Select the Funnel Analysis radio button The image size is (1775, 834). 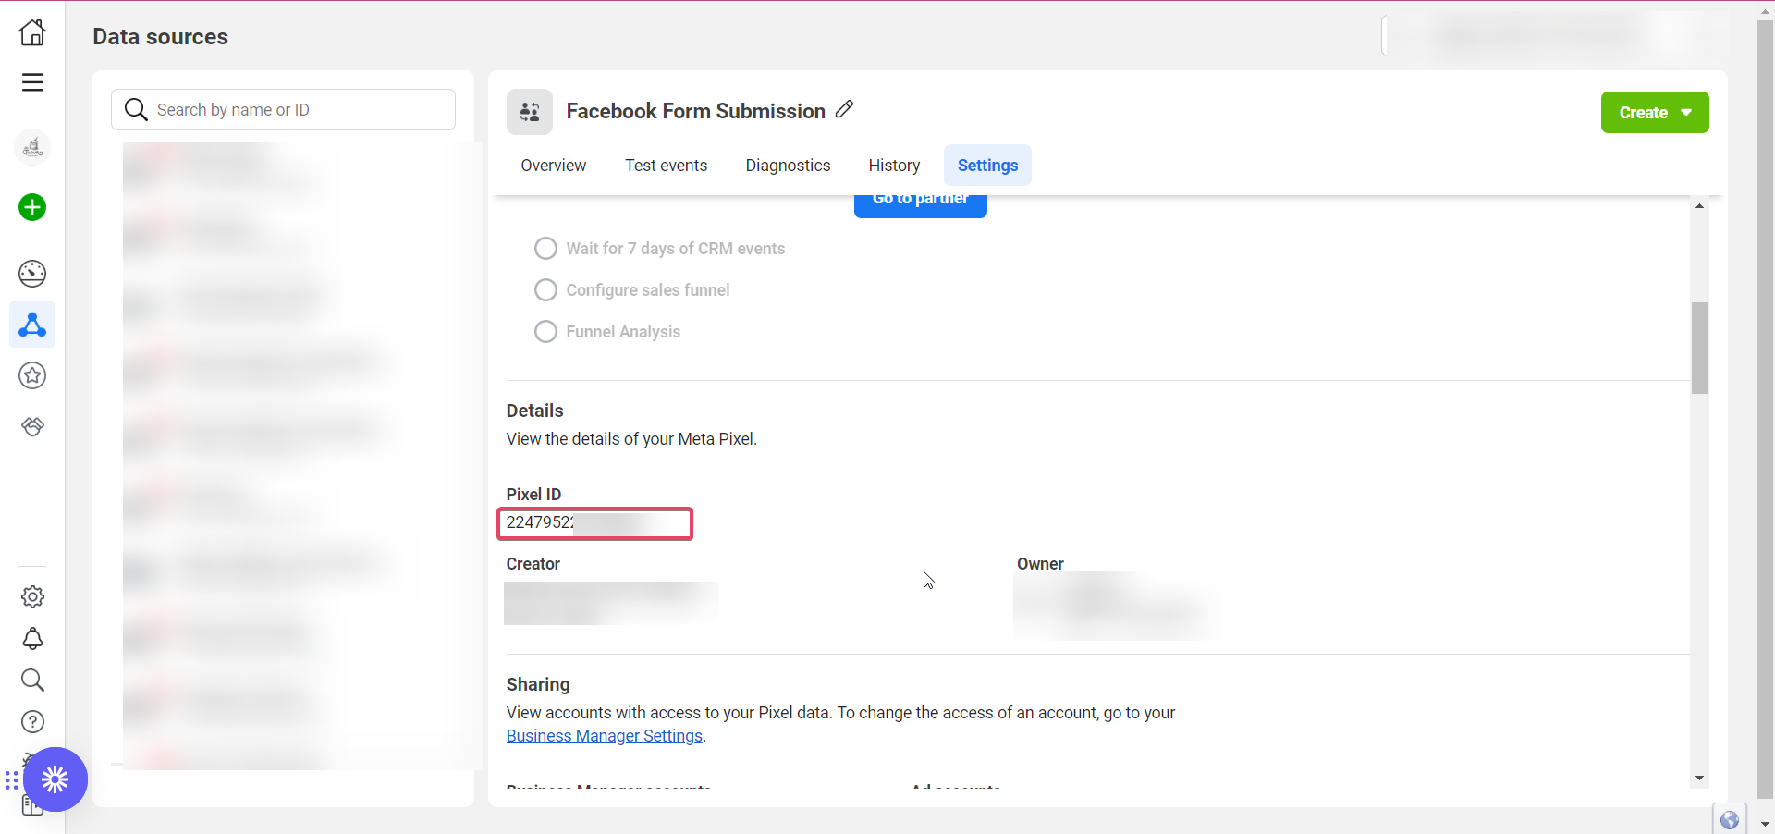(x=545, y=332)
